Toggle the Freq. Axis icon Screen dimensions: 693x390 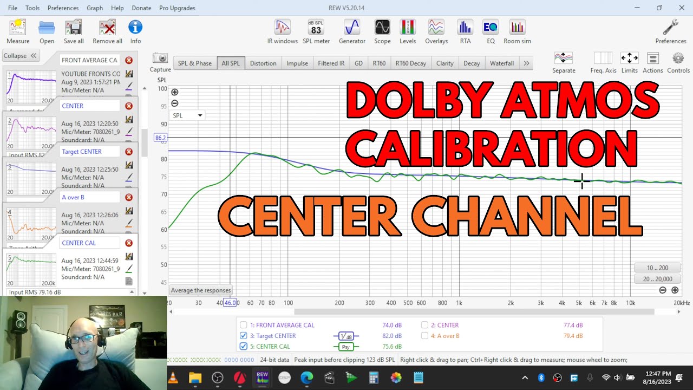603,62
